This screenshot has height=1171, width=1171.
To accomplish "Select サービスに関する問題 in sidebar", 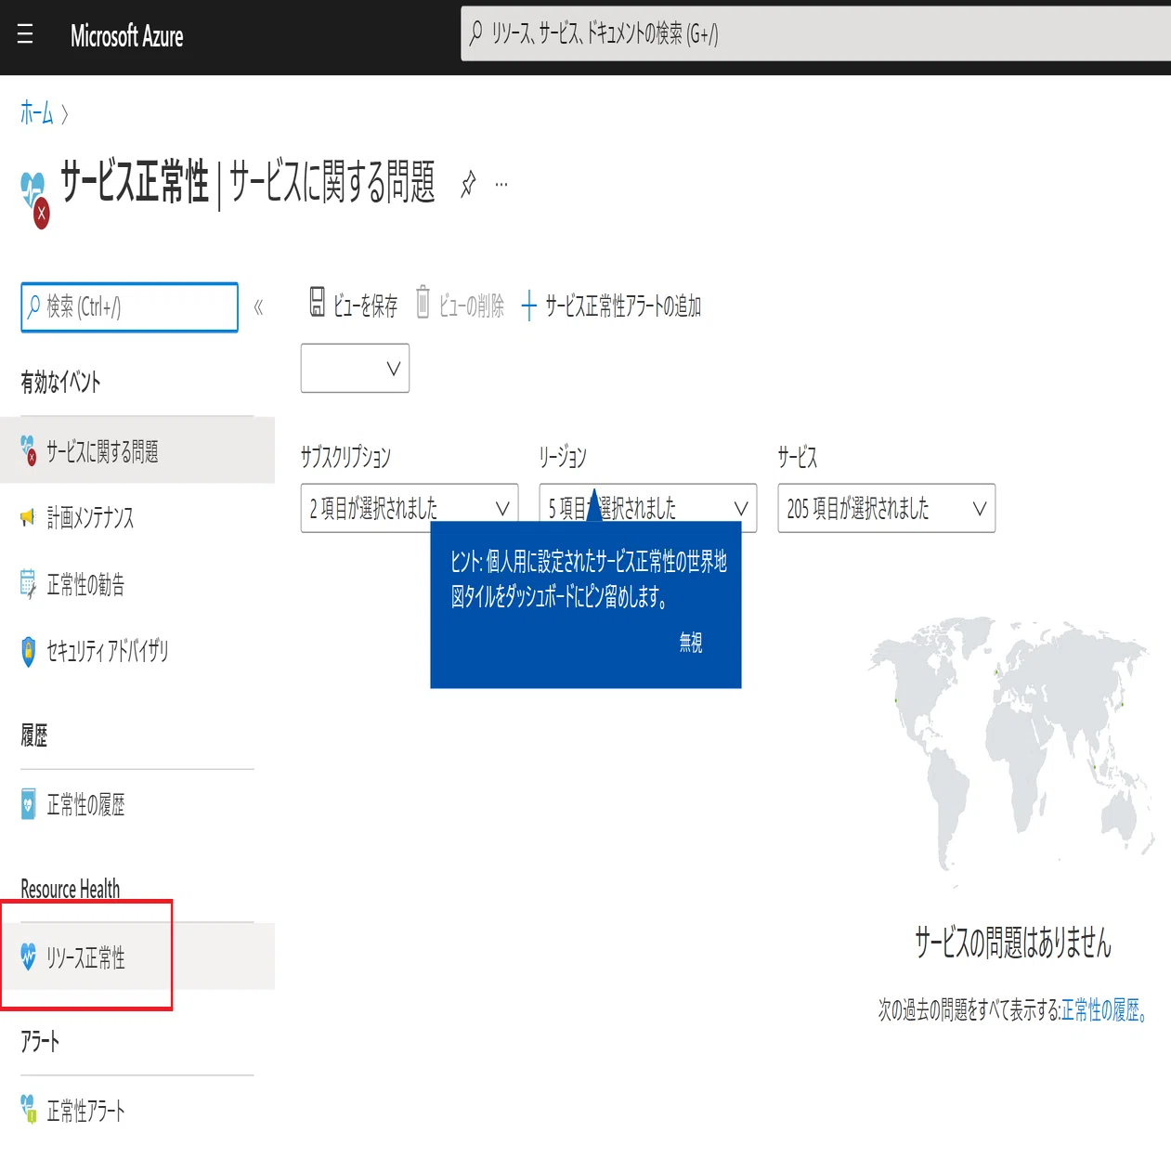I will tap(137, 450).
